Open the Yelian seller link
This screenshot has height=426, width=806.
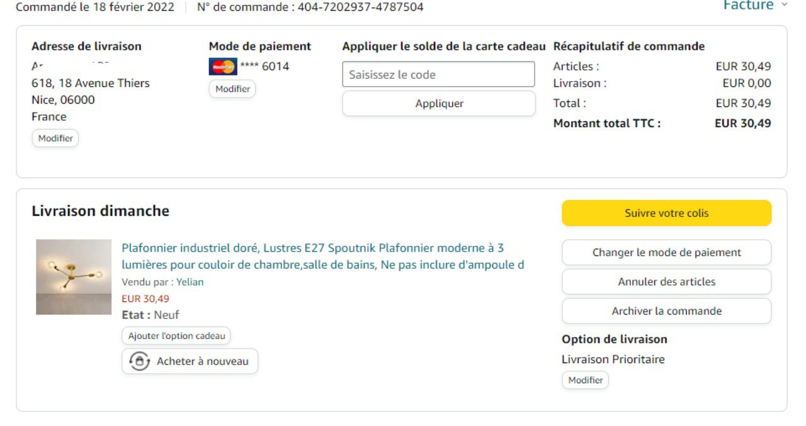click(x=190, y=282)
